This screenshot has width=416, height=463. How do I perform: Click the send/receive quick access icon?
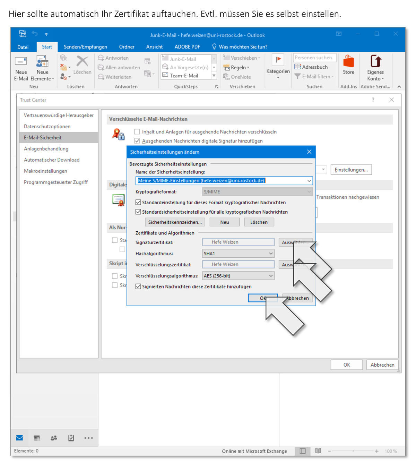click(x=23, y=34)
